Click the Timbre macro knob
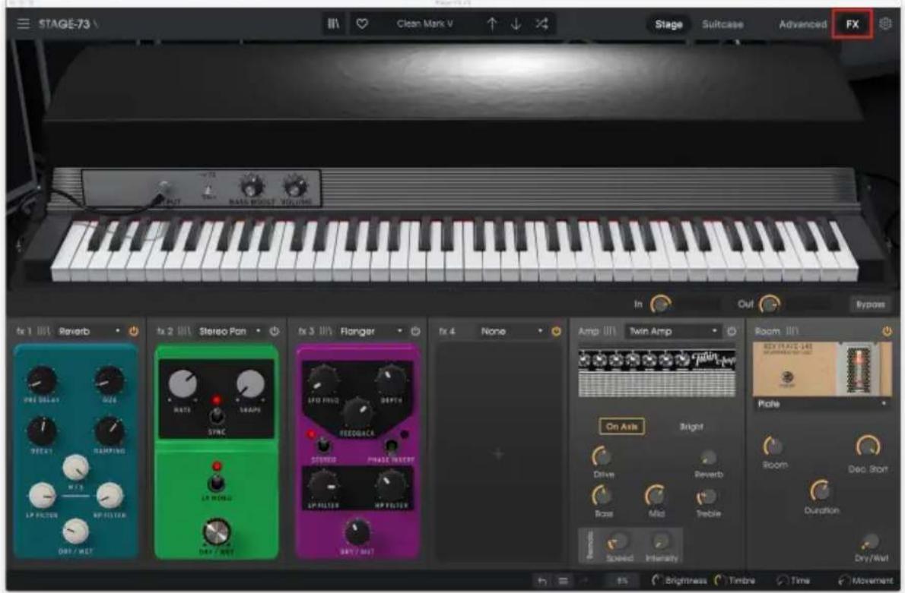 (720, 580)
